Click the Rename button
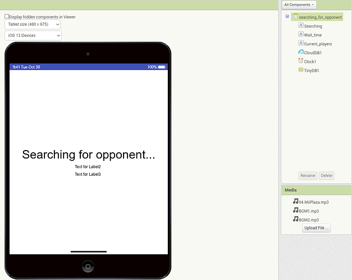The height and width of the screenshot is (280, 352). click(308, 176)
